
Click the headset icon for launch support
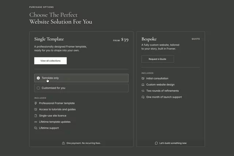click(143, 97)
